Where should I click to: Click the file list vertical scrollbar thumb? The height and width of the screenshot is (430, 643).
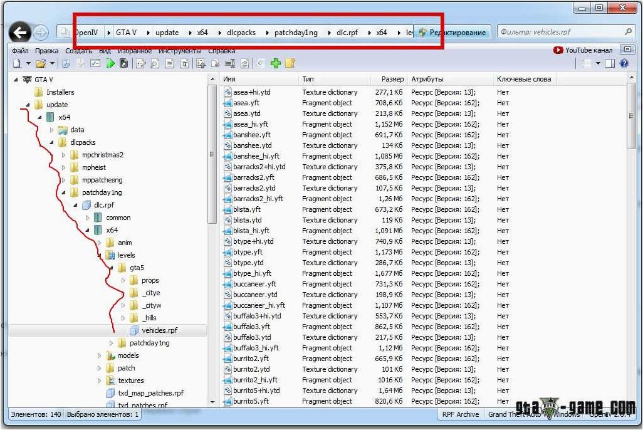(632, 117)
